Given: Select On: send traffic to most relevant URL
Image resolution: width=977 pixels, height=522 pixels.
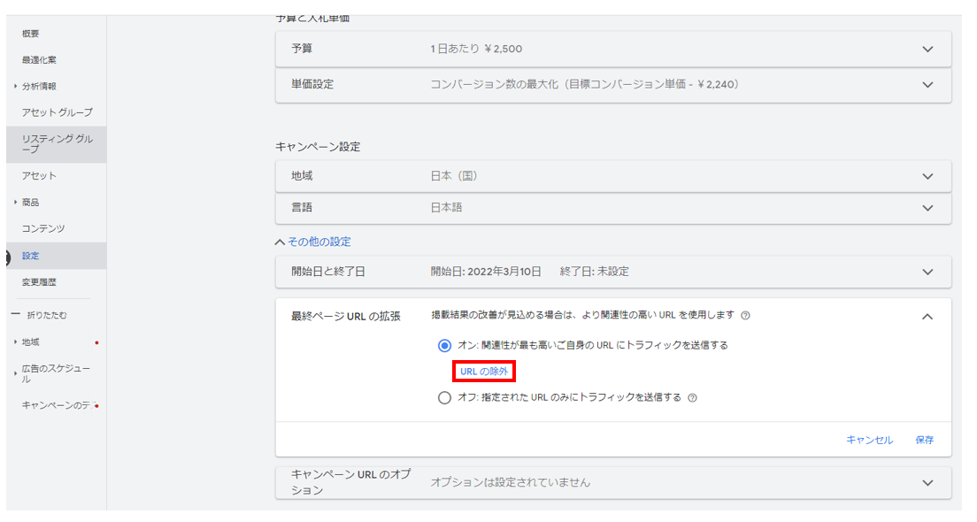Looking at the screenshot, I should (x=444, y=346).
